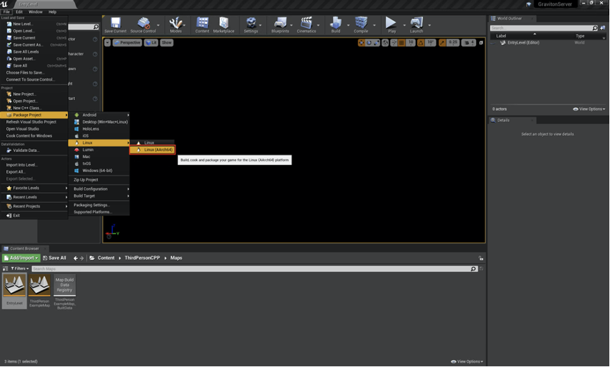Click the ThirdPersonCPP breadcrumb folder
This screenshot has width=610, height=367.
tap(142, 258)
